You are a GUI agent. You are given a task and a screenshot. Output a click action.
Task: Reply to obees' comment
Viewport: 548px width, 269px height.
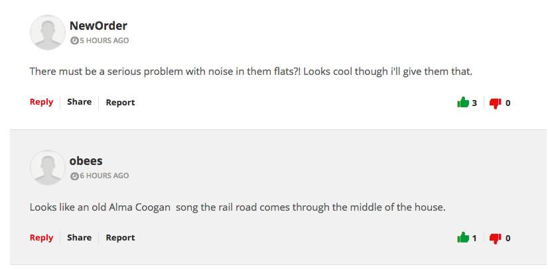pyautogui.click(x=41, y=237)
